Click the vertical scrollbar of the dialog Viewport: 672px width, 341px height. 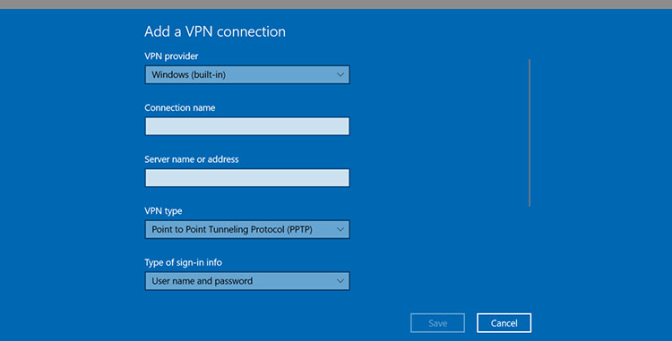point(530,132)
